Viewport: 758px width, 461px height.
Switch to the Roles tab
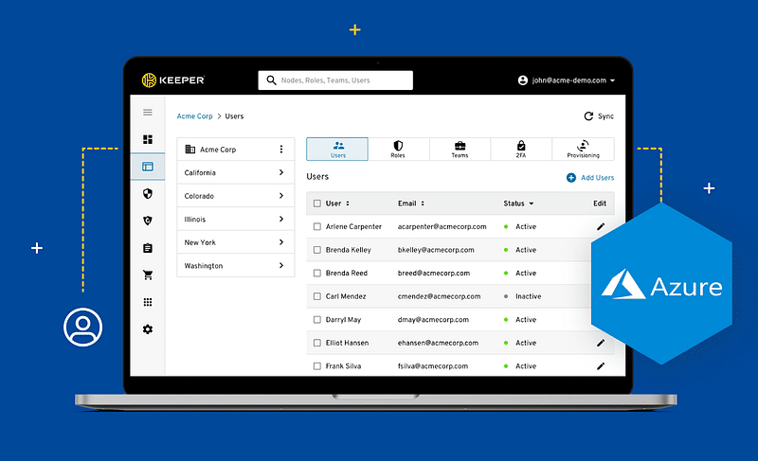[398, 150]
